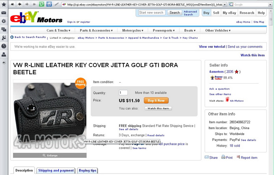The image size is (274, 175).
Task: Open history clock panel in sidebar
Action: point(4,46)
